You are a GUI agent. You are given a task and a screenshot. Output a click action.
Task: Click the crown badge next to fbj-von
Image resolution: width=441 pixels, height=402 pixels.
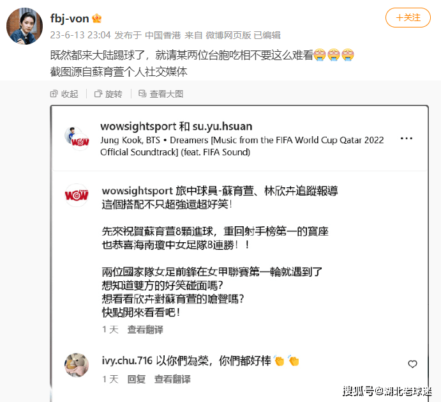click(97, 19)
